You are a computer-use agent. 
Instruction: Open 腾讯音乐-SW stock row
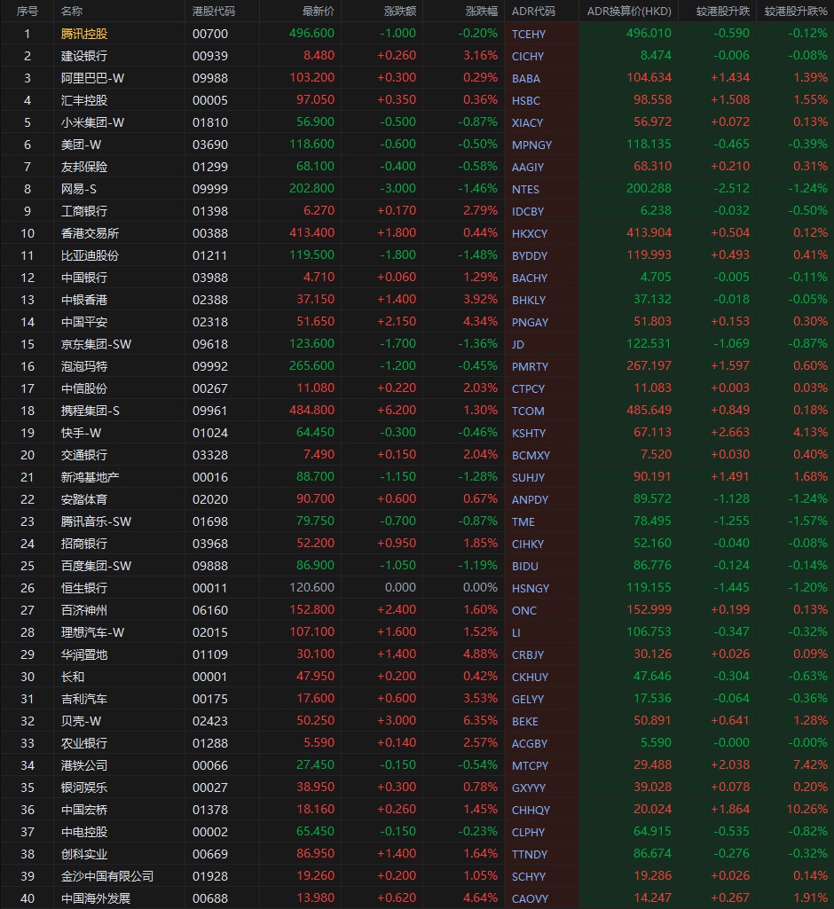[417, 521]
